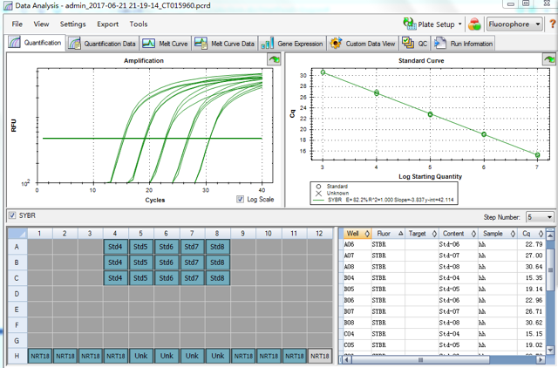
Task: Open the Step Number dropdown
Action: (x=541, y=217)
